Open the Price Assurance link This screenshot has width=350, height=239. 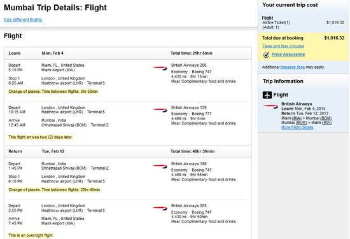288,55
